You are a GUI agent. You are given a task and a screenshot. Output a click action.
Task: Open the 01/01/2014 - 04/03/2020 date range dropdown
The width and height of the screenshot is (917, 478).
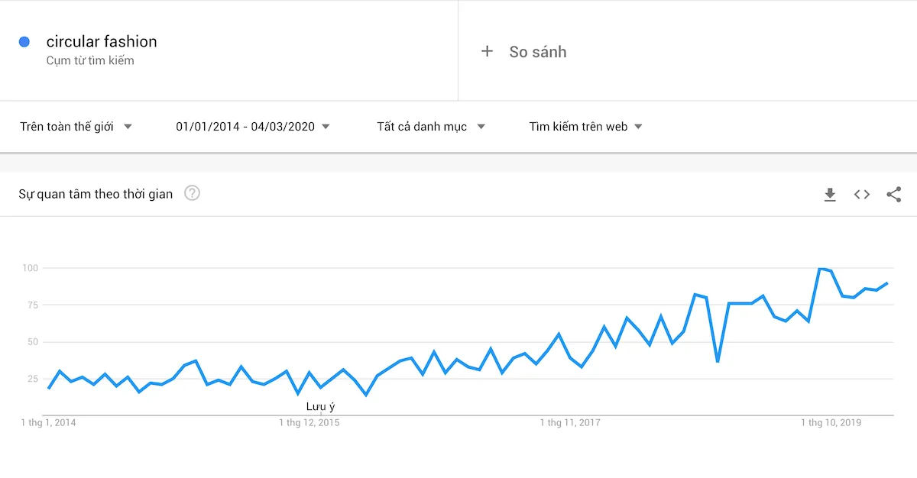tap(253, 127)
